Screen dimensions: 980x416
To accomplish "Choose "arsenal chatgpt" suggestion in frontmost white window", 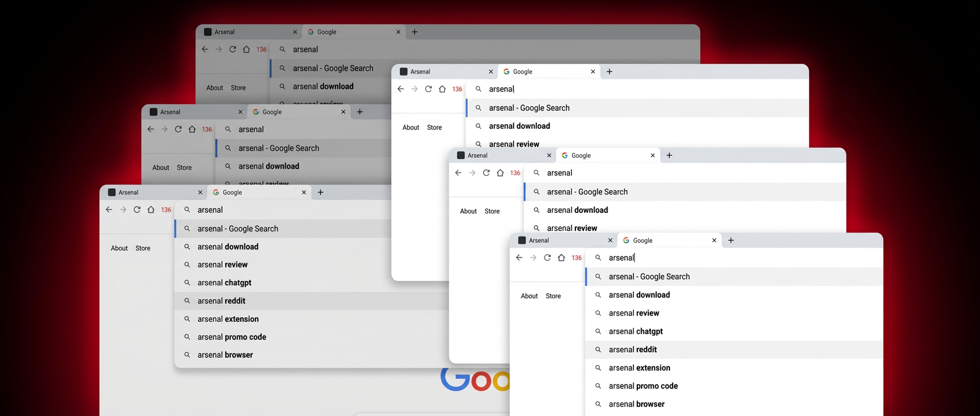I will click(x=734, y=331).
